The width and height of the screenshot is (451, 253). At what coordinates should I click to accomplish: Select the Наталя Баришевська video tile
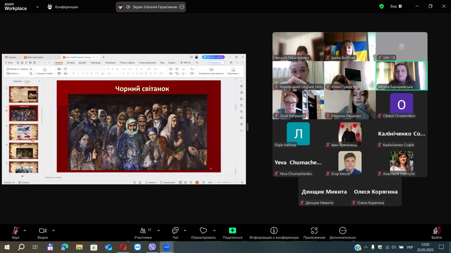[402, 76]
